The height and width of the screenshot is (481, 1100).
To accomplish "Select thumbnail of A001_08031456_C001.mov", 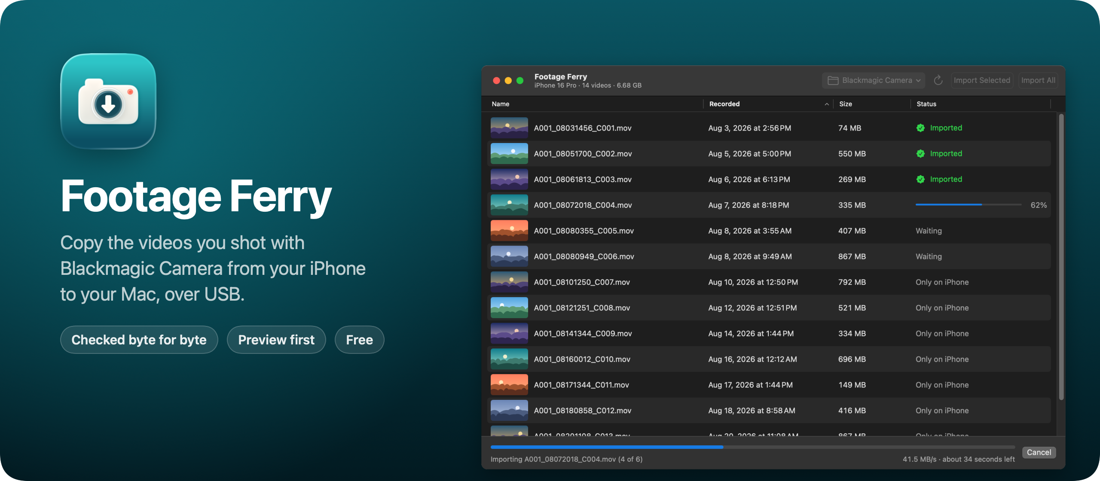I will 509,128.
